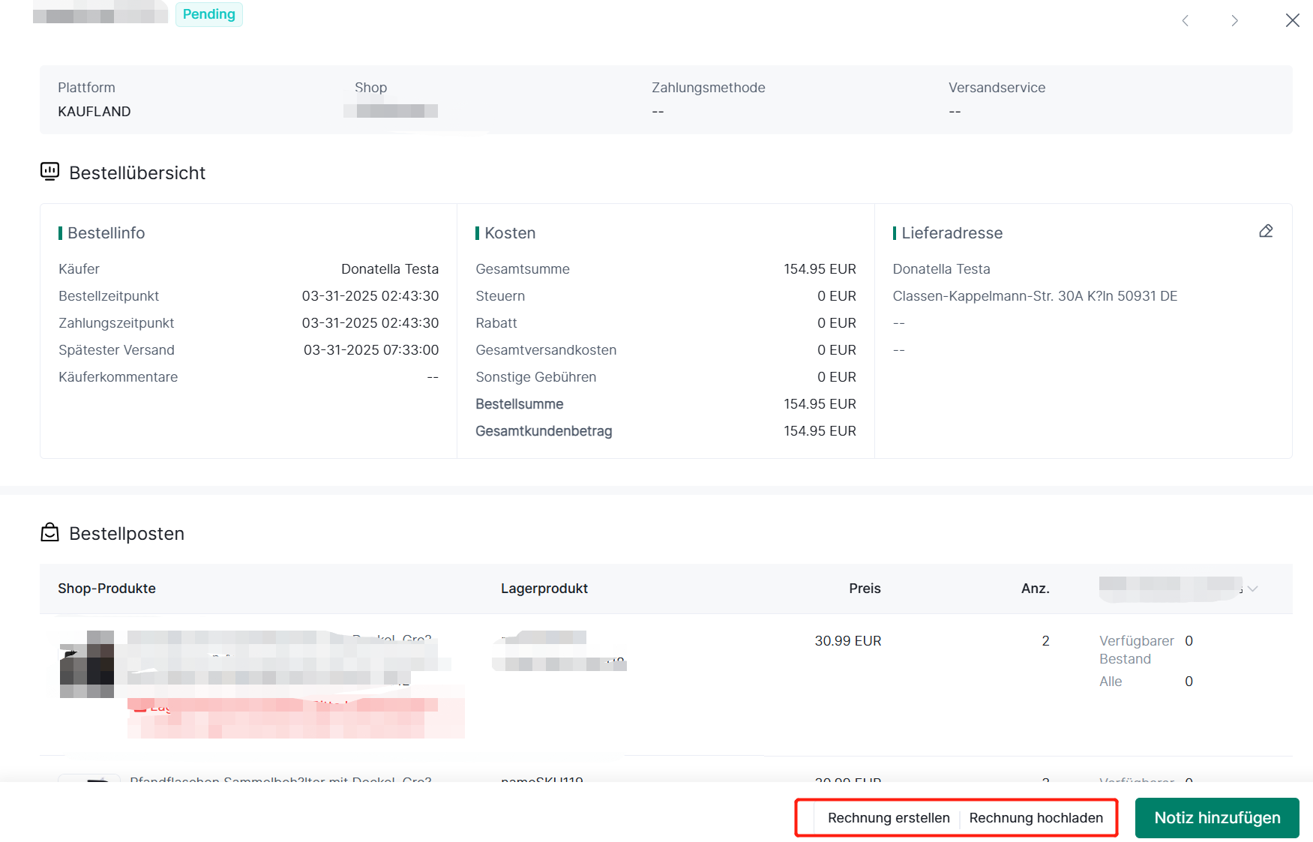Edit the Lieferadresse with the pencil icon
The width and height of the screenshot is (1313, 842).
click(x=1266, y=231)
